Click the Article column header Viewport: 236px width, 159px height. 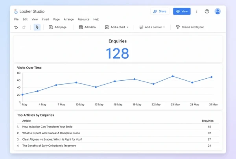[26, 121]
